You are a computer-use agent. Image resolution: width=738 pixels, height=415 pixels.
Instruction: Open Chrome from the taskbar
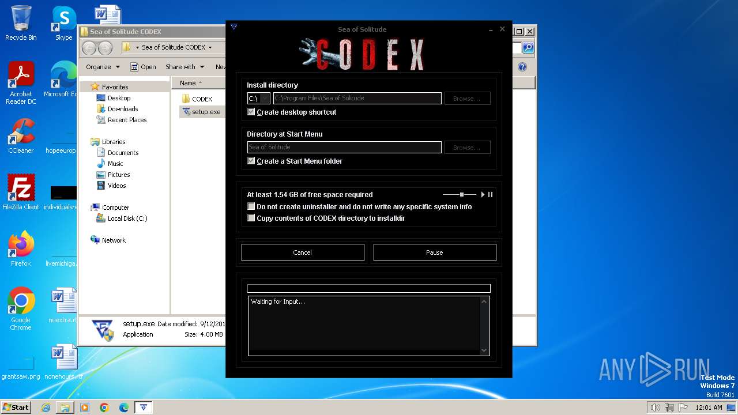(104, 408)
